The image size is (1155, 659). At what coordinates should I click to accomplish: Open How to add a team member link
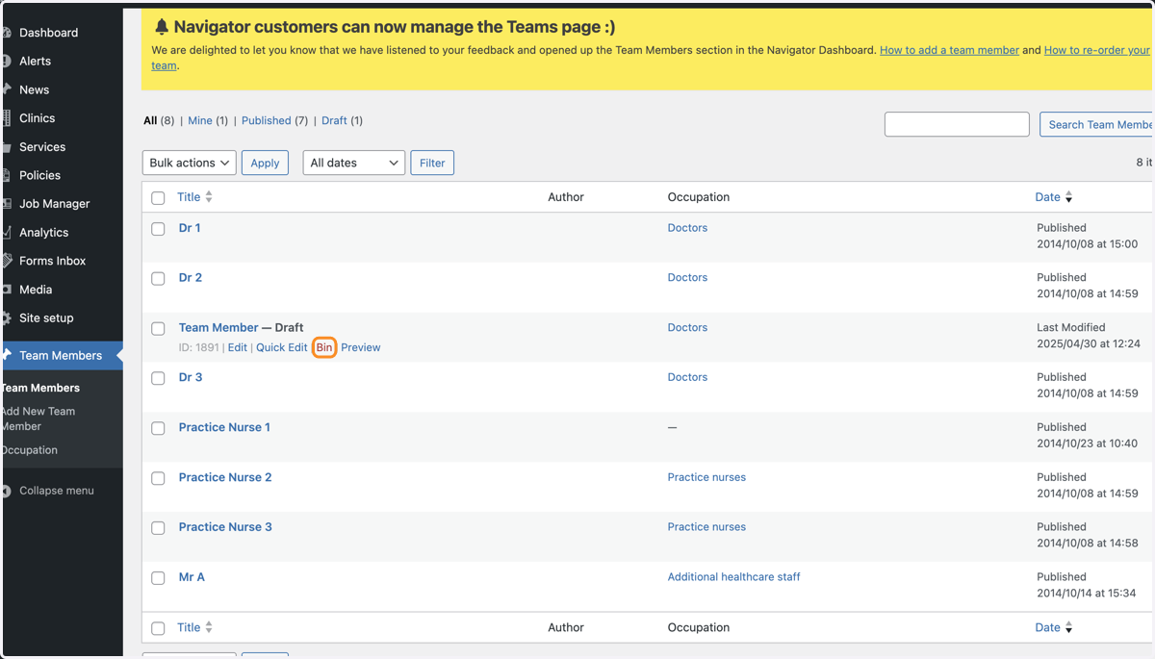tap(949, 50)
